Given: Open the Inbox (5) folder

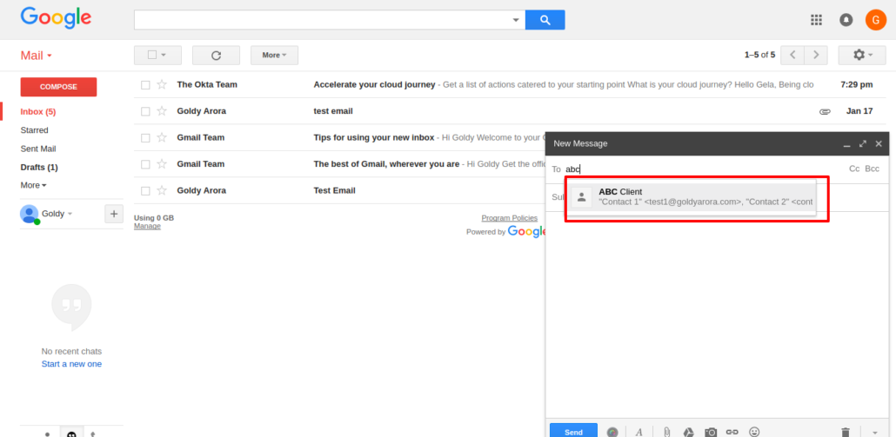Looking at the screenshot, I should pyautogui.click(x=38, y=111).
